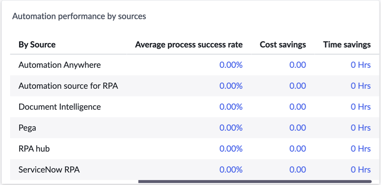This screenshot has width=381, height=185.
Task: Select the RPA hub row label
Action: point(34,149)
